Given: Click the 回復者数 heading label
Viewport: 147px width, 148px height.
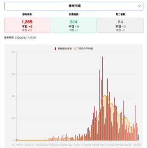Looking at the screenshot, I should pos(74,14).
